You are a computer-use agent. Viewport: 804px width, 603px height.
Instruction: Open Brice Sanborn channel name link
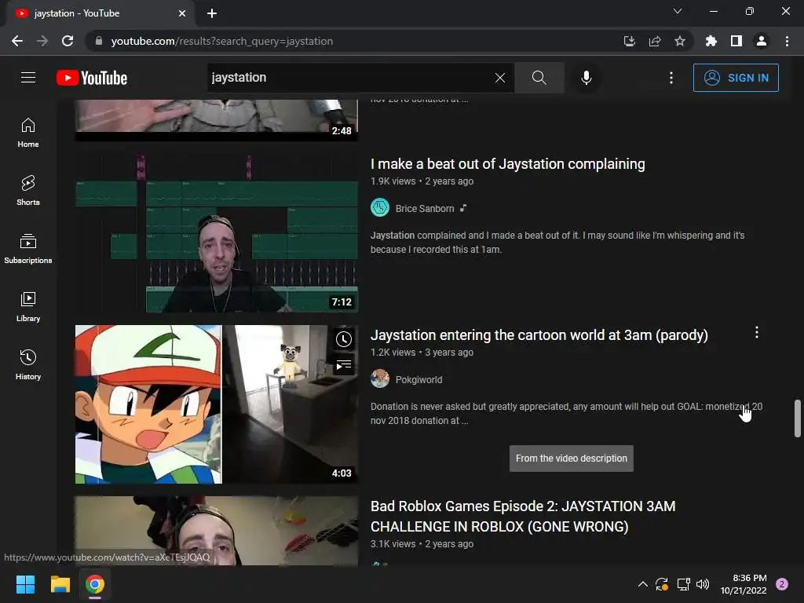(425, 209)
